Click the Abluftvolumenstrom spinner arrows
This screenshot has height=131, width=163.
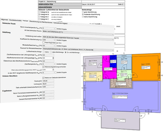click(53, 58)
